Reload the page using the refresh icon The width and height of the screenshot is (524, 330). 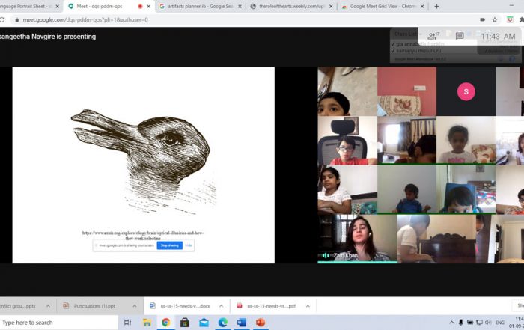click(x=1, y=19)
